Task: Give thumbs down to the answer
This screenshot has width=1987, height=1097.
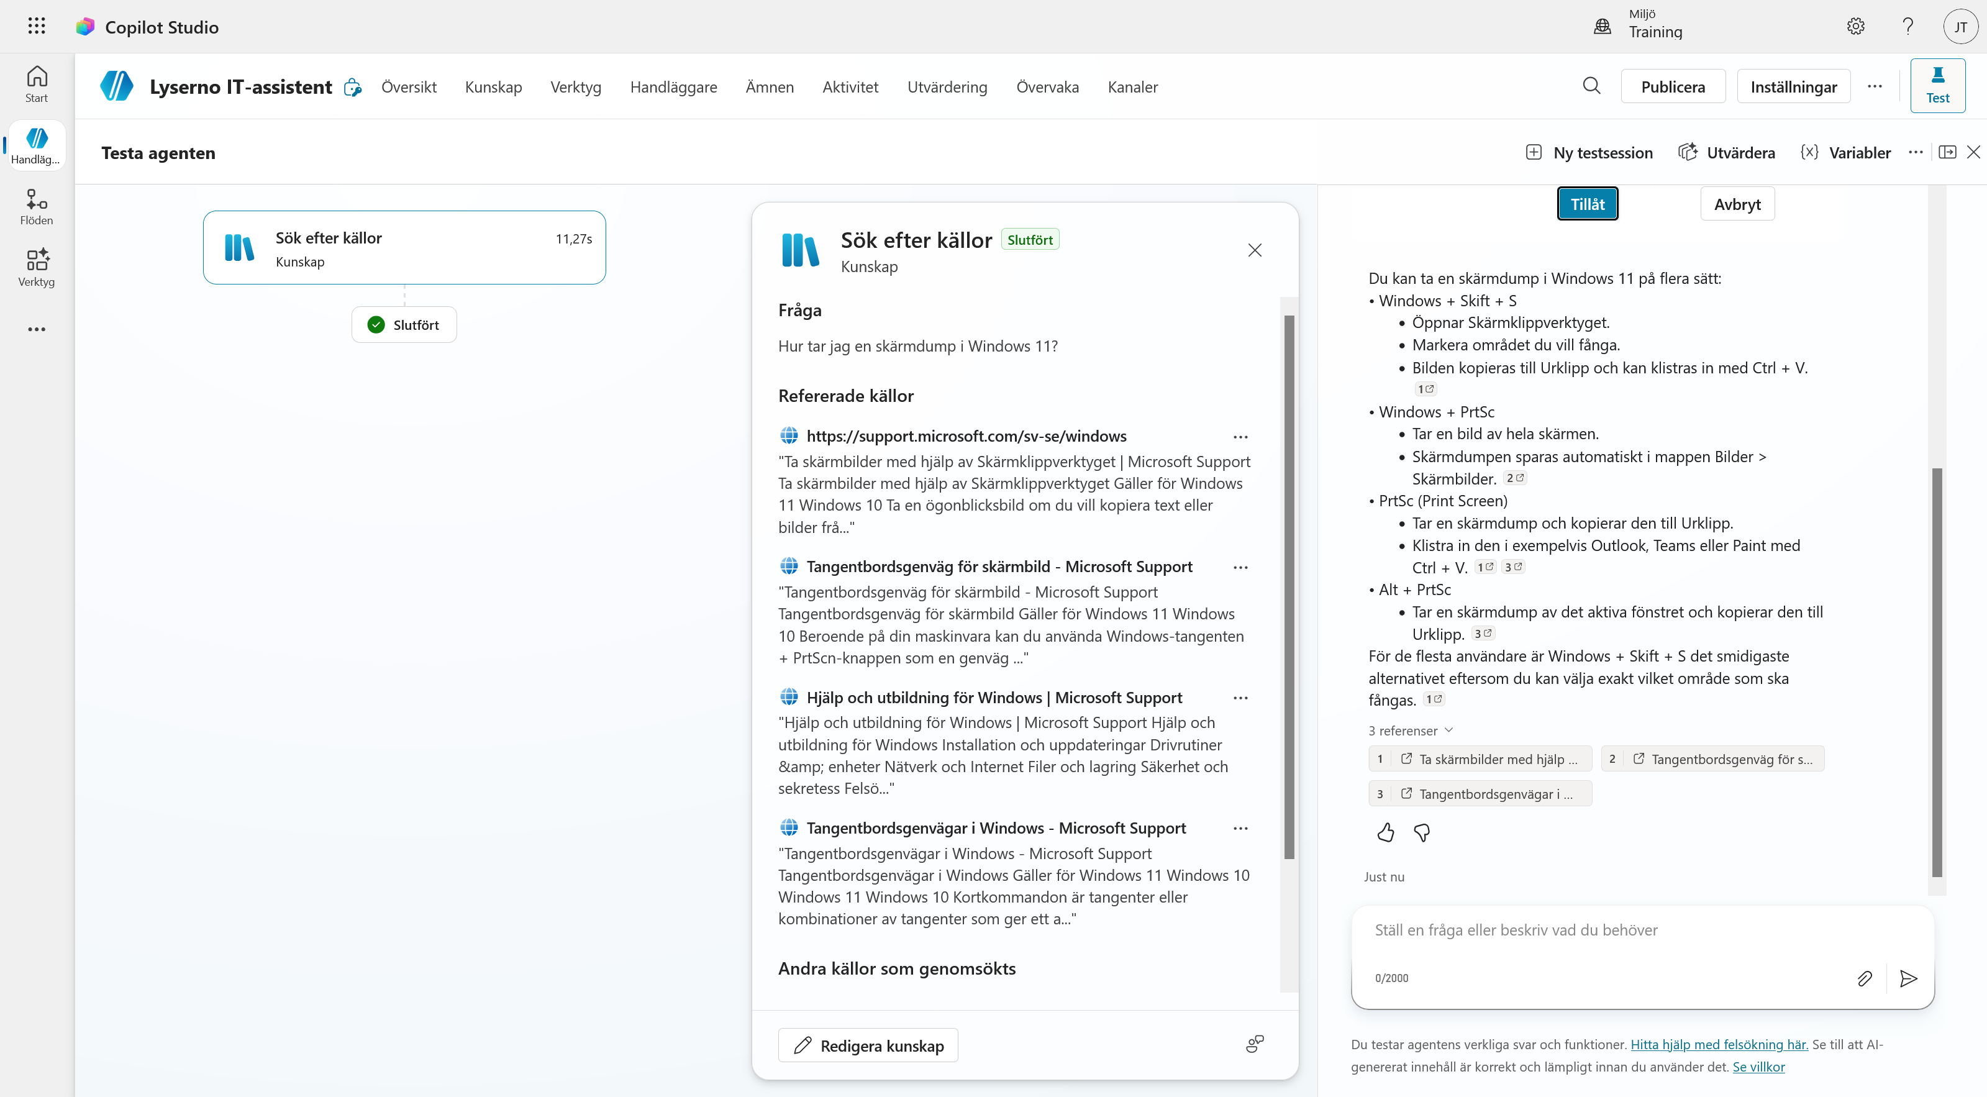Action: (x=1422, y=833)
